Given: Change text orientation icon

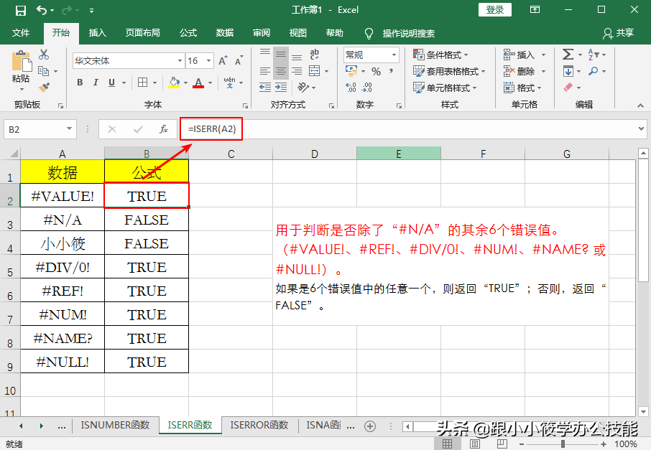Looking at the screenshot, I should (x=303, y=87).
